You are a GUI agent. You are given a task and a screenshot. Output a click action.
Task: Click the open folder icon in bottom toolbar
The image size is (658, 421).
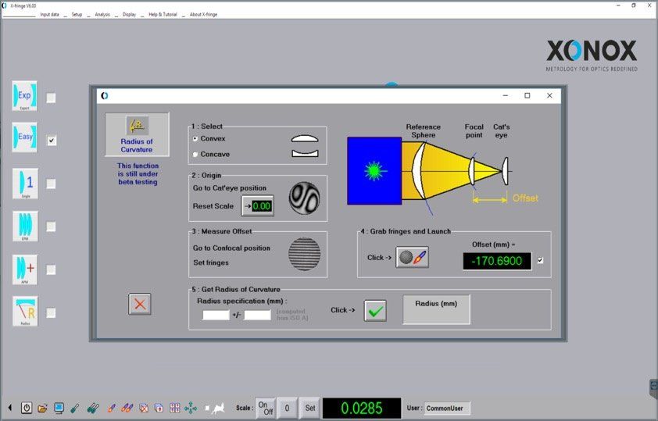tap(43, 408)
